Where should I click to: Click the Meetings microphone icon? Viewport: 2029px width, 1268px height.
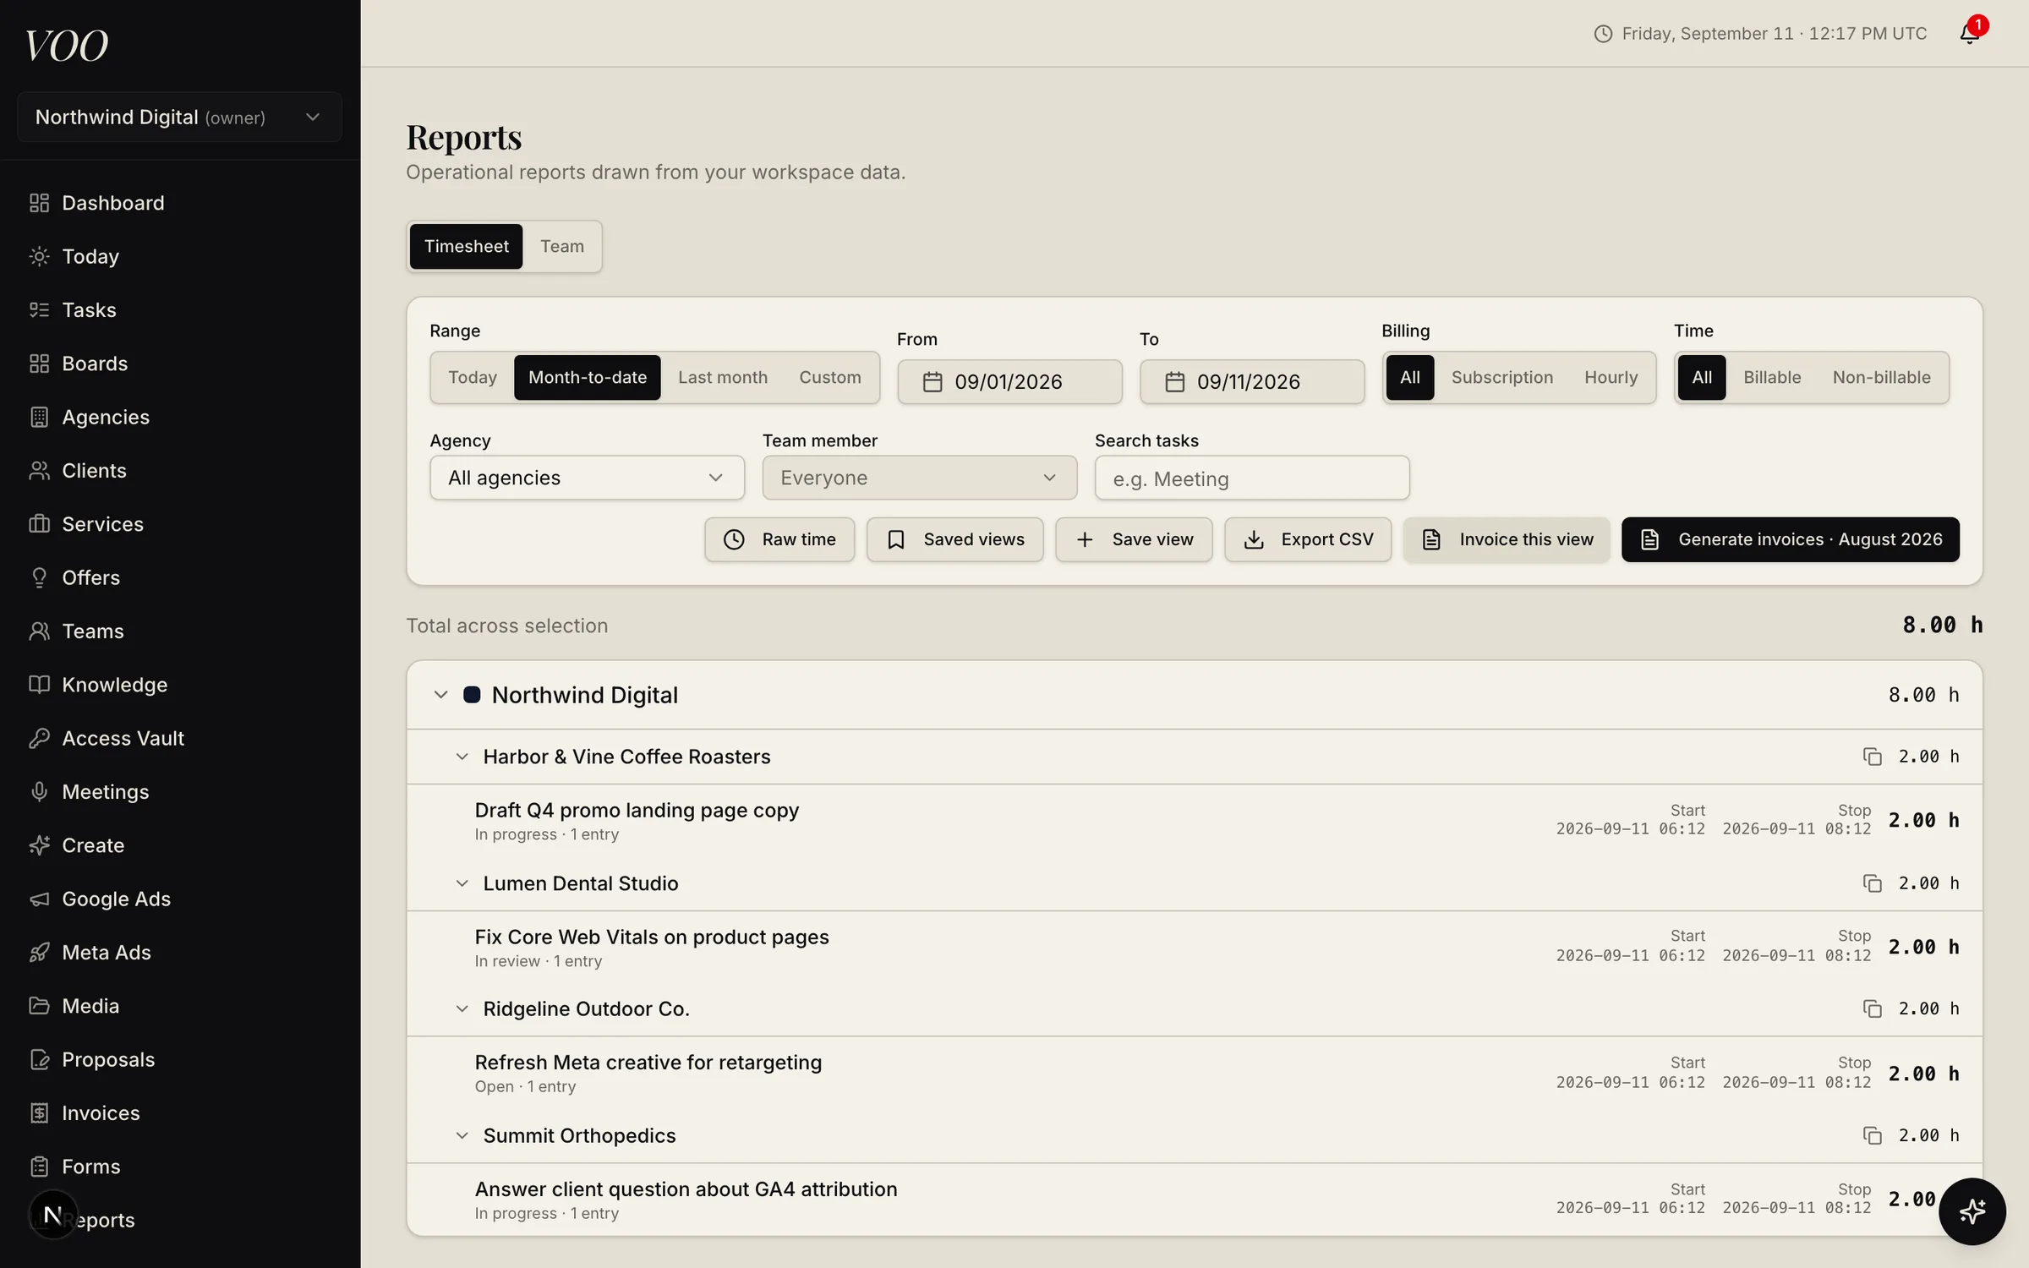(x=39, y=791)
